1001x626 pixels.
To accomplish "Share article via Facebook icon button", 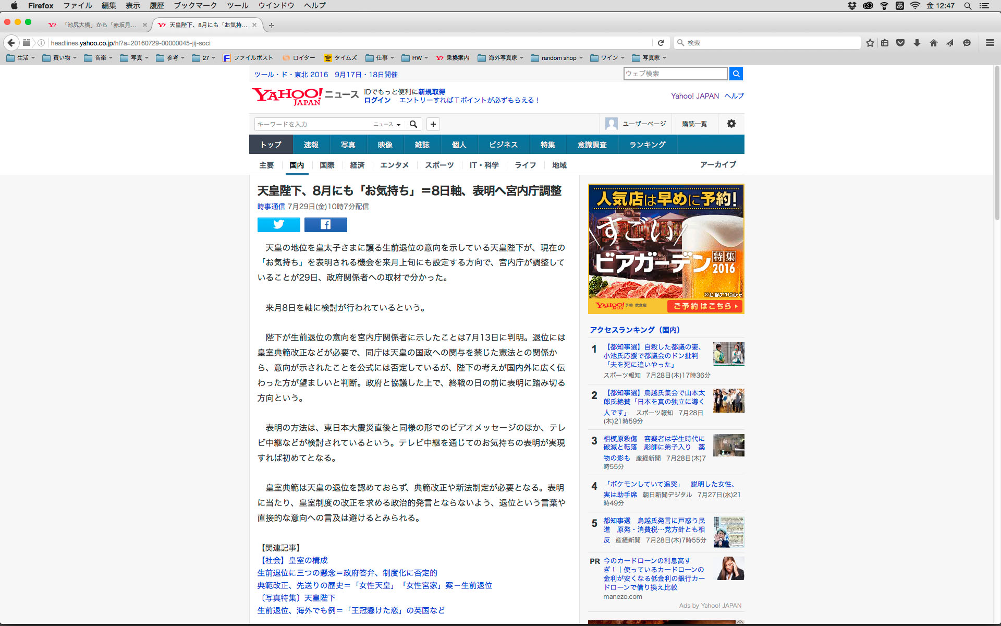I will coord(325,224).
